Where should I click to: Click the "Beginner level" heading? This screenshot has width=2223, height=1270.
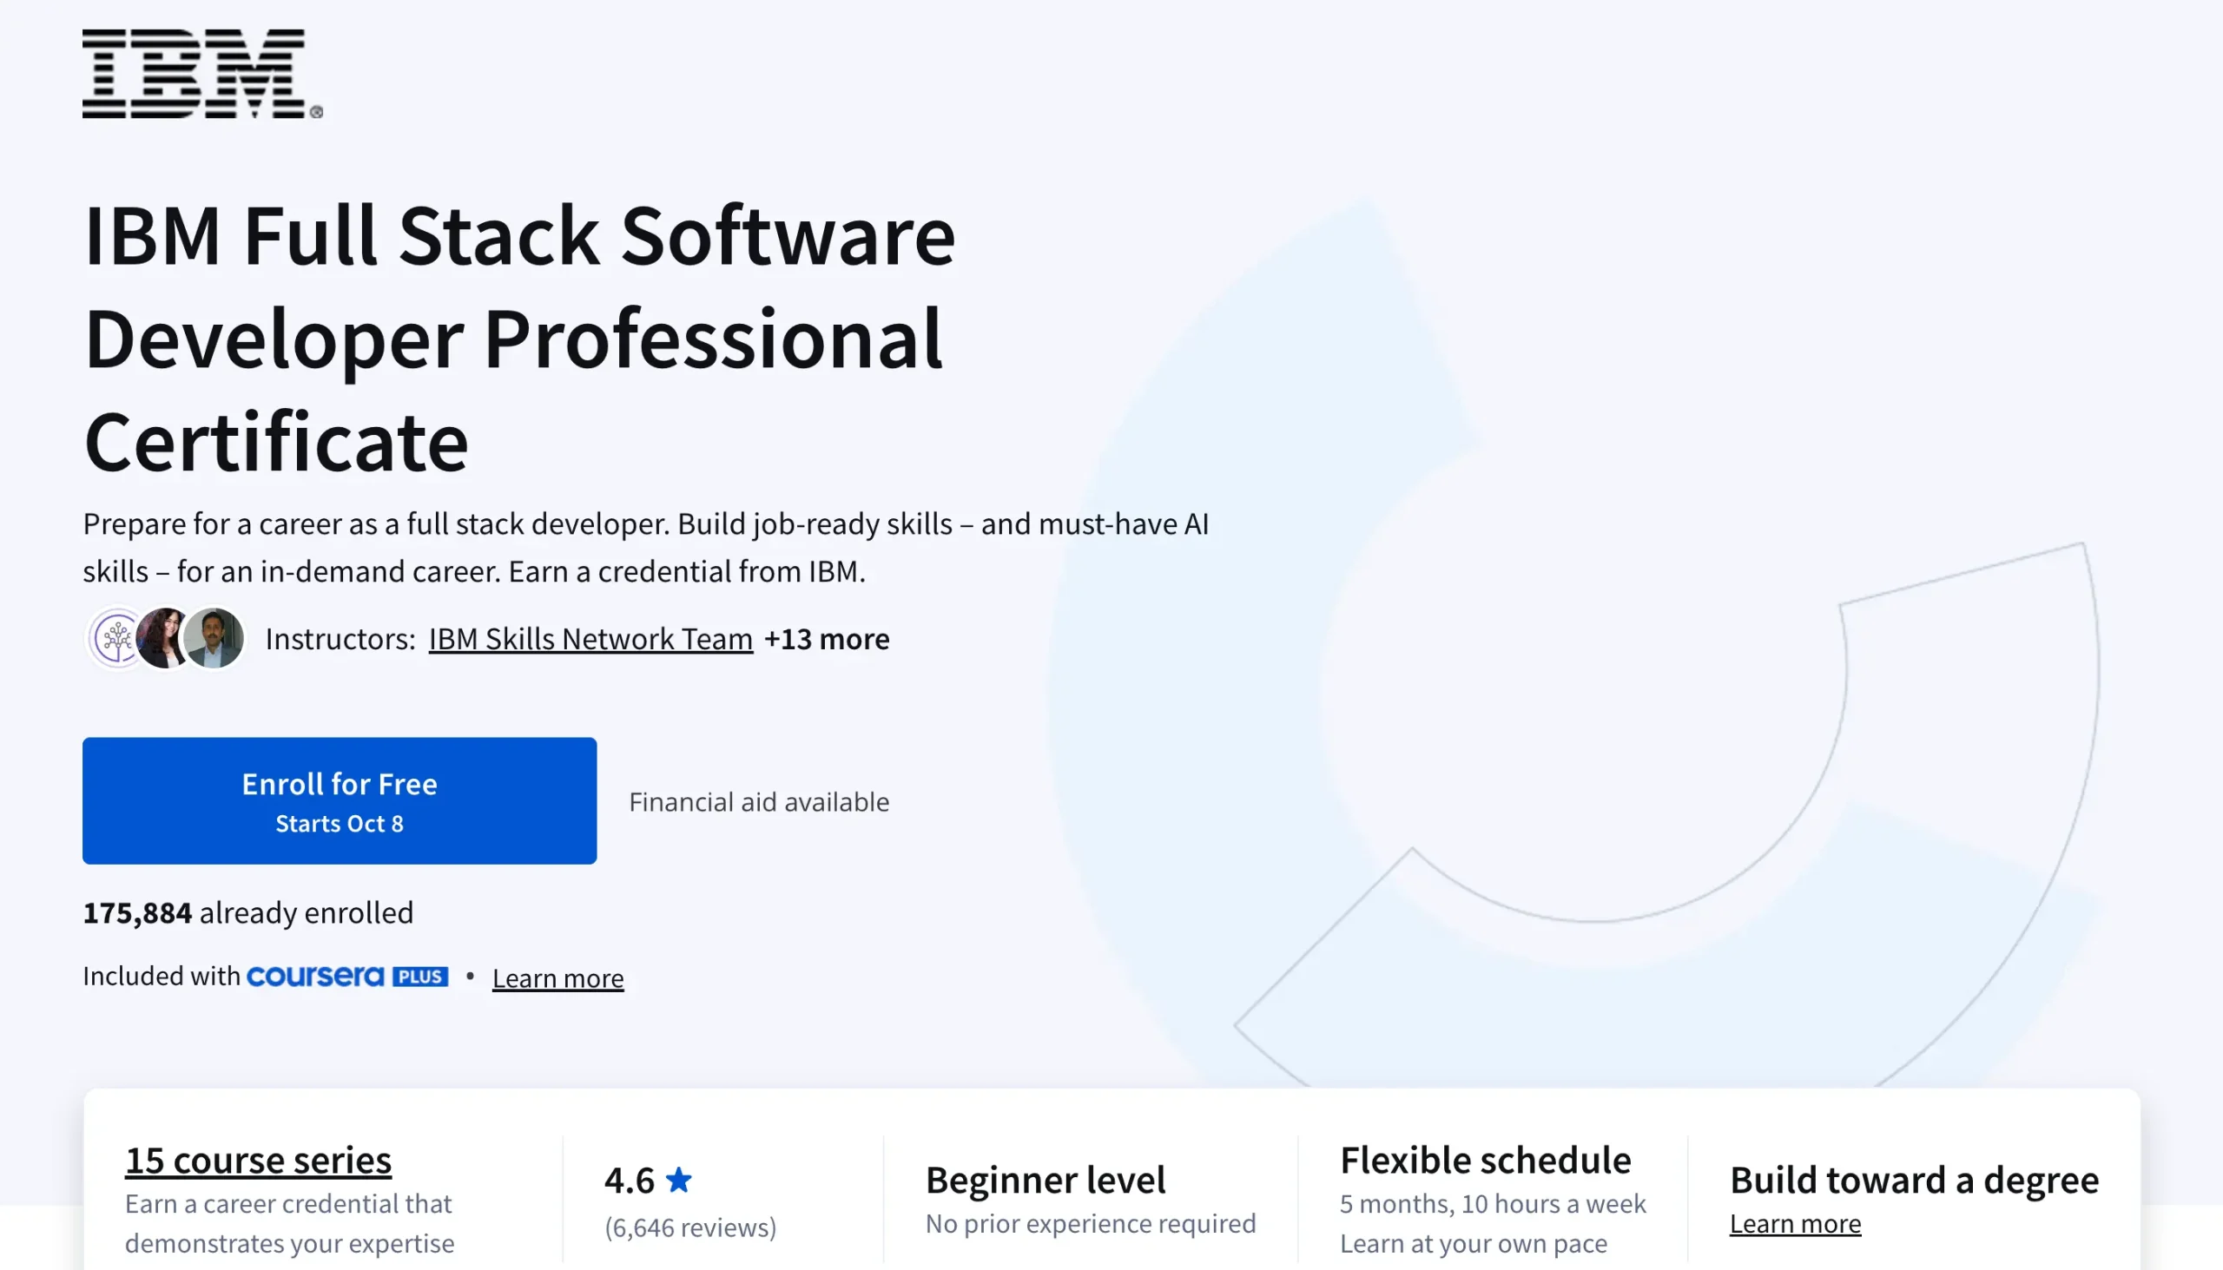tap(1046, 1181)
